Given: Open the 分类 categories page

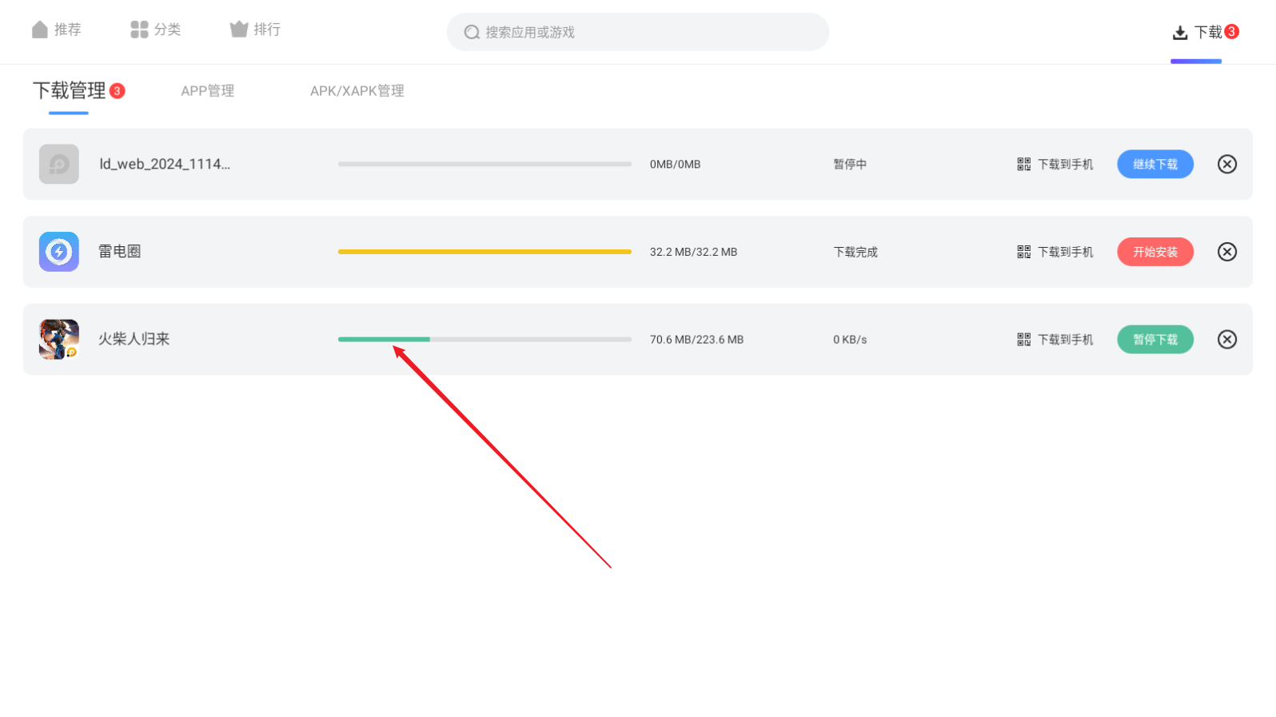Looking at the screenshot, I should (156, 30).
